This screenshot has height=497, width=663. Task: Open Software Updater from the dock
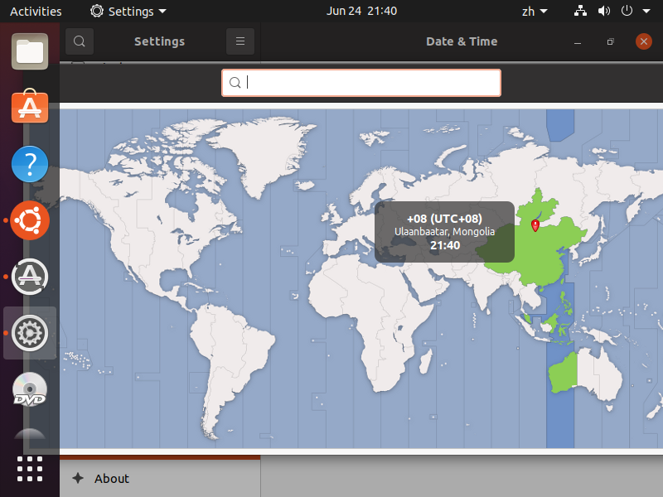pos(30,277)
